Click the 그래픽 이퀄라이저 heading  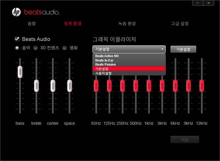coord(114,40)
